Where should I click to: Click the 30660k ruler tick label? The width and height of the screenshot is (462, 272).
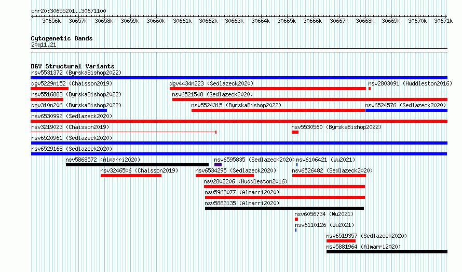pos(156,21)
